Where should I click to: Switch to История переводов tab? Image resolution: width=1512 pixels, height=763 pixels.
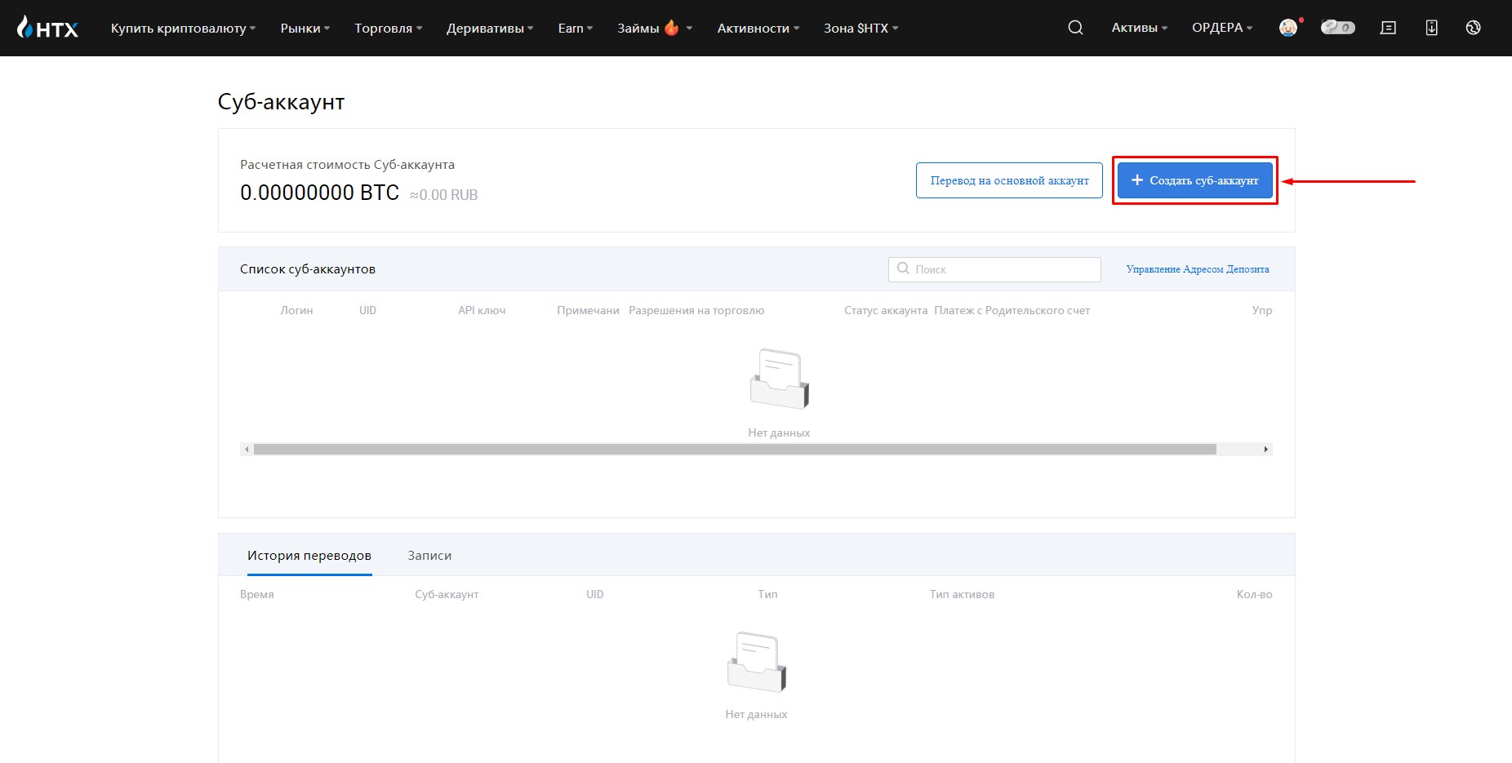(309, 555)
